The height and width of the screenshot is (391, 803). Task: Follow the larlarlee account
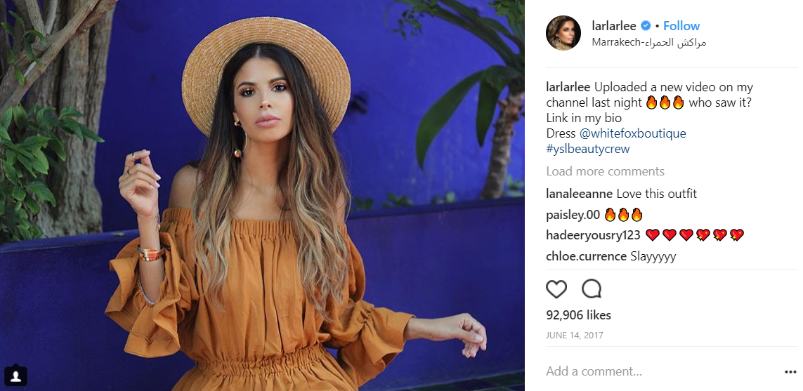click(x=681, y=25)
